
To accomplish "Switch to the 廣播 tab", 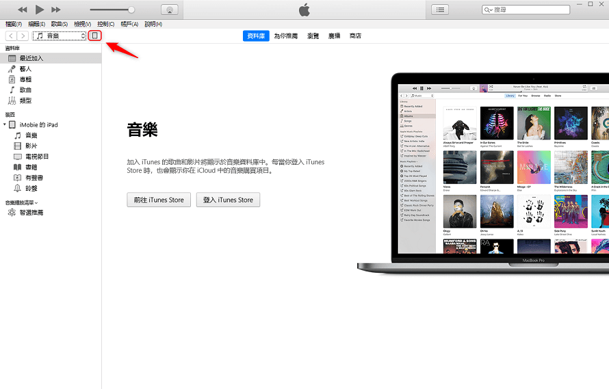I will [334, 36].
